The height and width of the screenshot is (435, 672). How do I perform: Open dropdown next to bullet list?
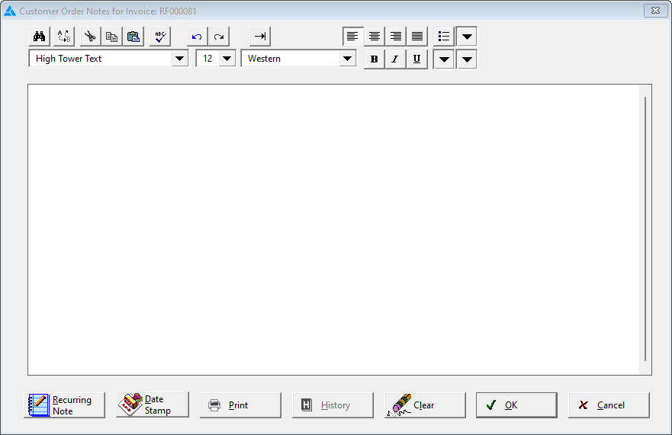467,37
